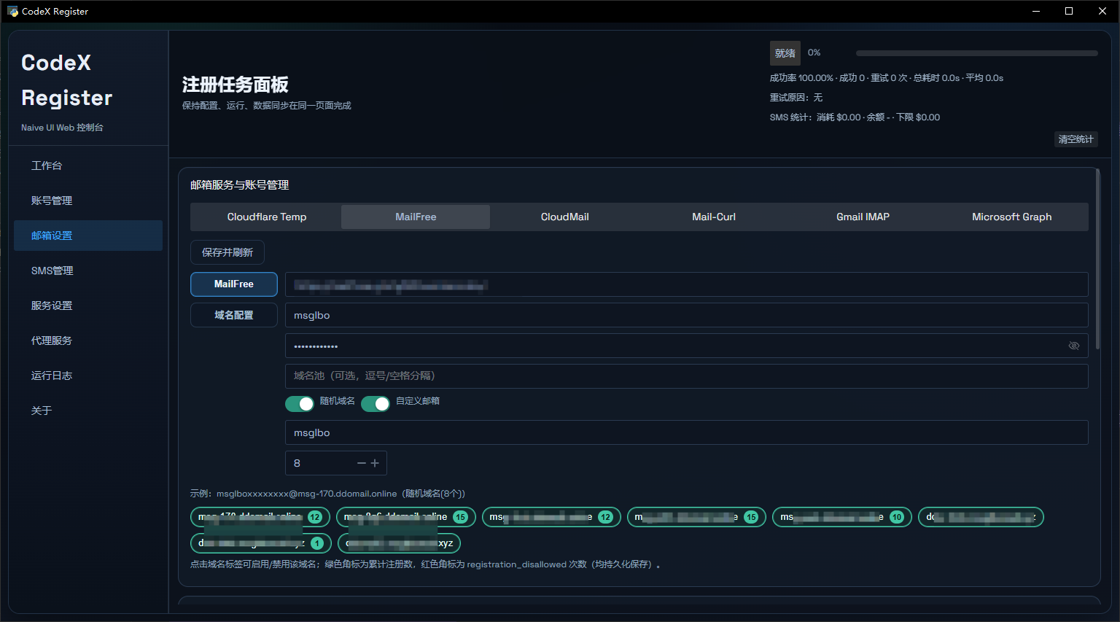This screenshot has height=622, width=1120.
Task: Click the vertical scrollbar of the settings panel
Action: pos(1097,259)
